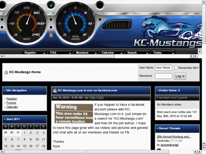Open the Register menu item

34,53
